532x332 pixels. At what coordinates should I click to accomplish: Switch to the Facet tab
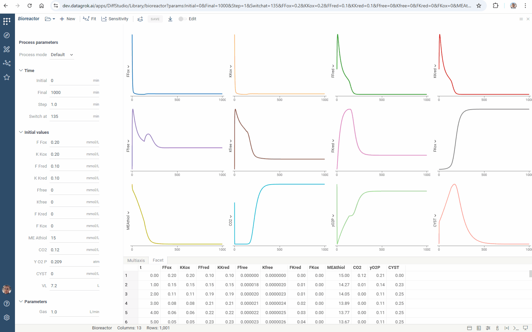158,260
